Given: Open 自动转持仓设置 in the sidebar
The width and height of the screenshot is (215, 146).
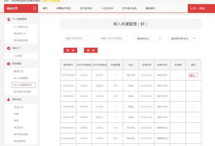Looking at the screenshot, I should point(22,92).
